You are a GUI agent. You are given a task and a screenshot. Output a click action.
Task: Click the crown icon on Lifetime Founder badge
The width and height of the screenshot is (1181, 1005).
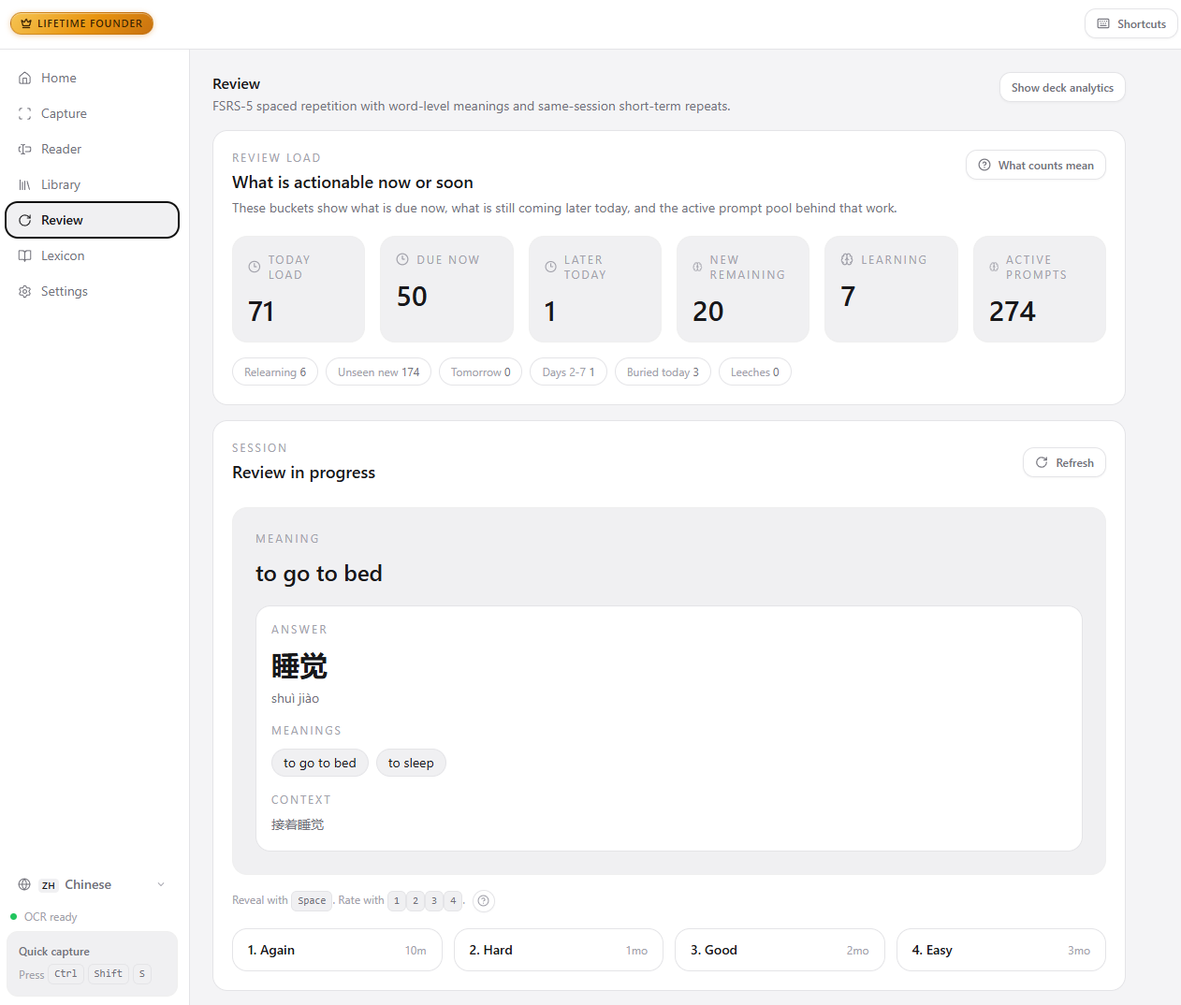[26, 23]
